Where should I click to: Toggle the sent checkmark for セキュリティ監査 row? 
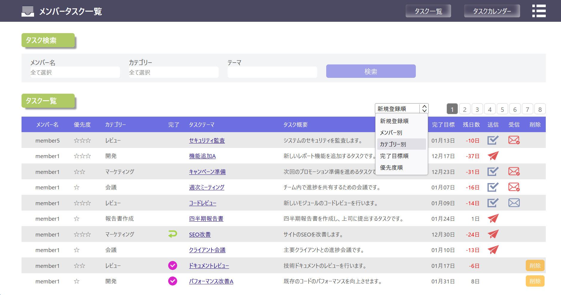pyautogui.click(x=493, y=140)
